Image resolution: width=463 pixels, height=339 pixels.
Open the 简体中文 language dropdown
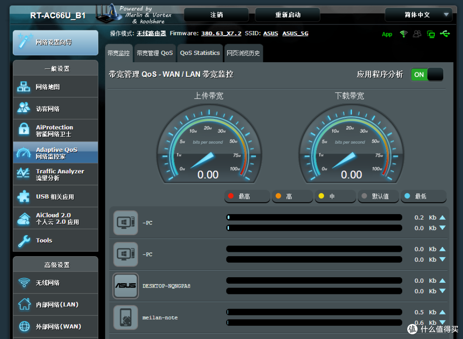[418, 15]
